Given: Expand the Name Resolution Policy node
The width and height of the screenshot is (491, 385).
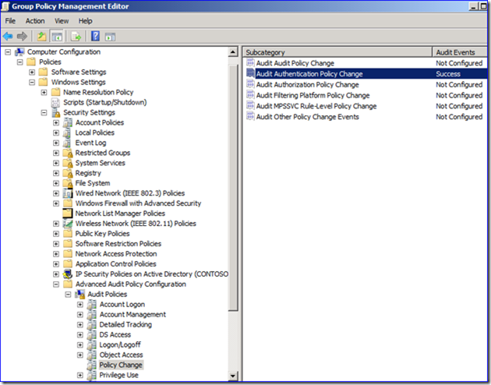Looking at the screenshot, I should [44, 92].
